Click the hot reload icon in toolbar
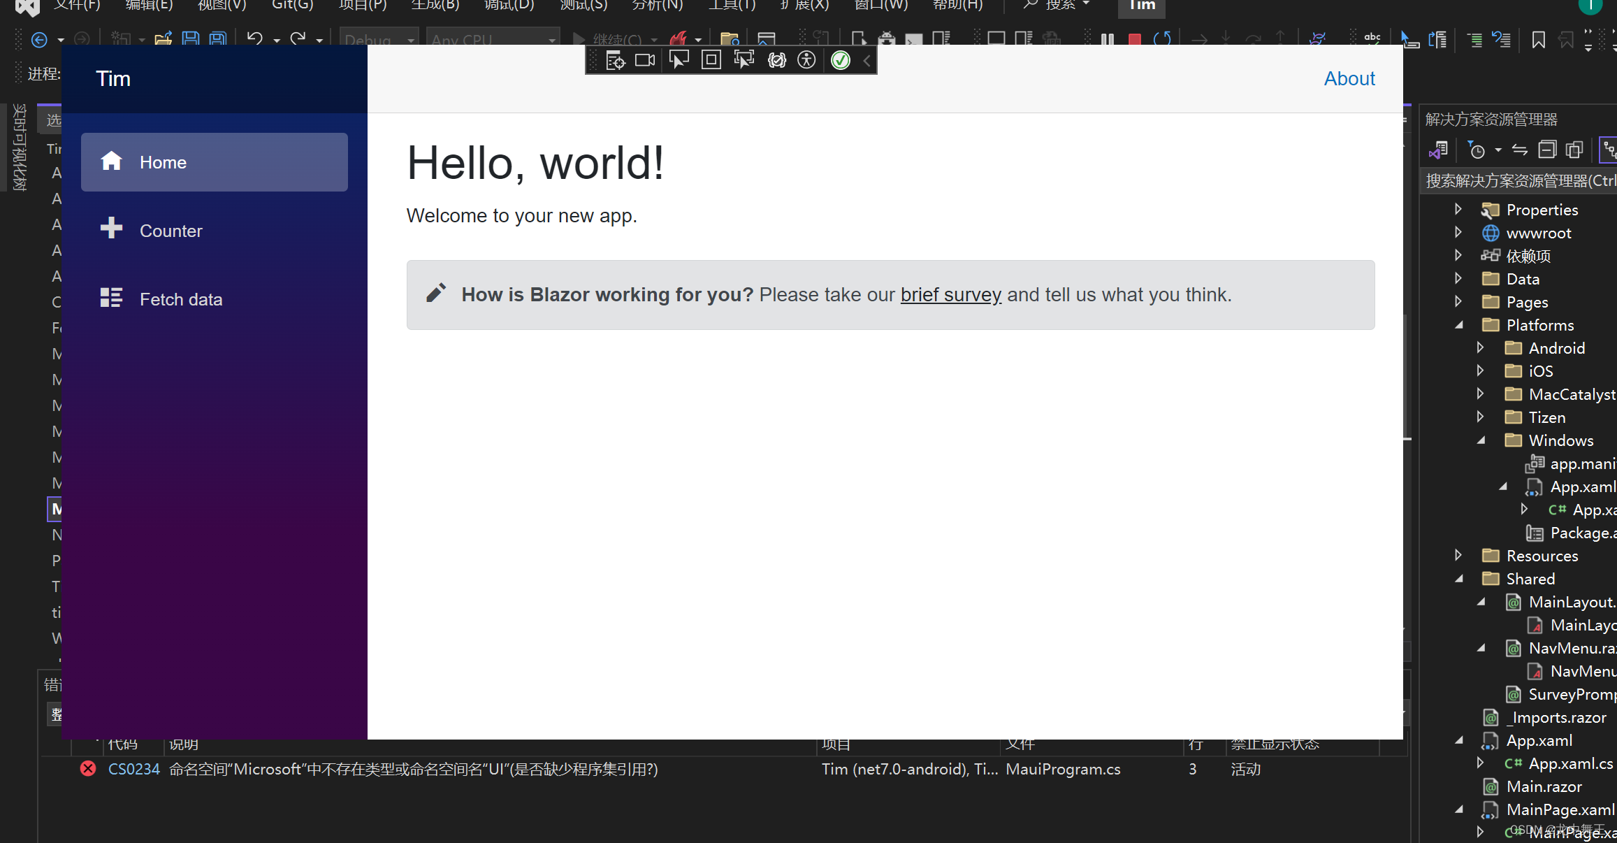Viewport: 1617px width, 843px height. [x=679, y=38]
